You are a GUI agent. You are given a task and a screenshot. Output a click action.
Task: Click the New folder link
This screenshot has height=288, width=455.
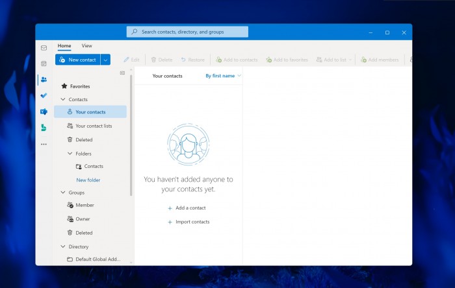coord(88,180)
